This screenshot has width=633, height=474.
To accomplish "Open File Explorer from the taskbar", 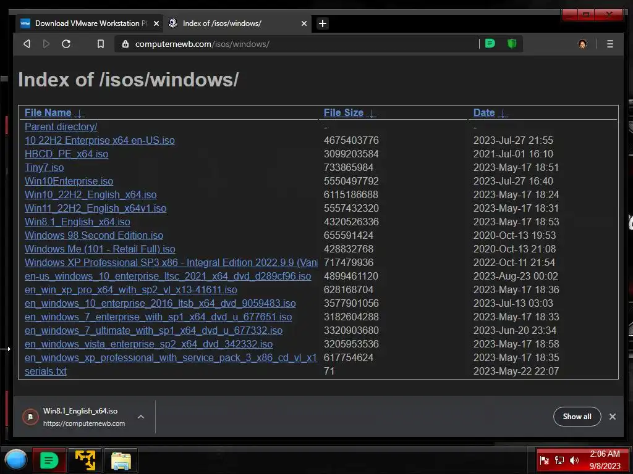I will click(x=121, y=460).
